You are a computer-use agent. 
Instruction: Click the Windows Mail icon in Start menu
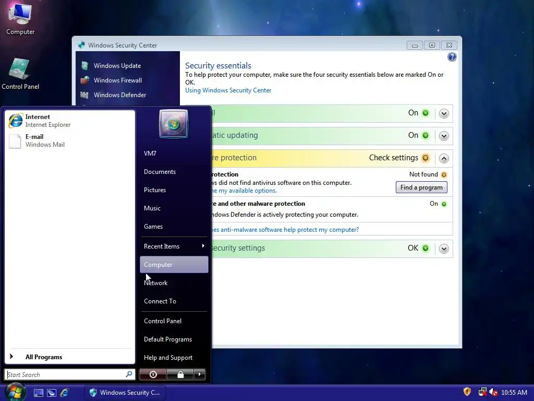tap(15, 141)
